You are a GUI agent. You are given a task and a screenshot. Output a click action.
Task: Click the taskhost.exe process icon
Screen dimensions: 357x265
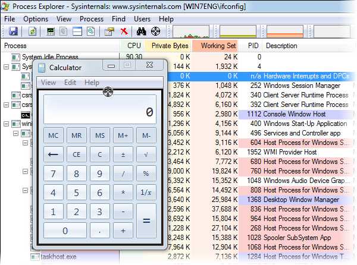[x=35, y=257]
